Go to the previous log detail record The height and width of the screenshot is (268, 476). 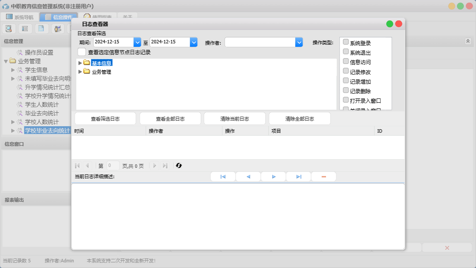248,177
